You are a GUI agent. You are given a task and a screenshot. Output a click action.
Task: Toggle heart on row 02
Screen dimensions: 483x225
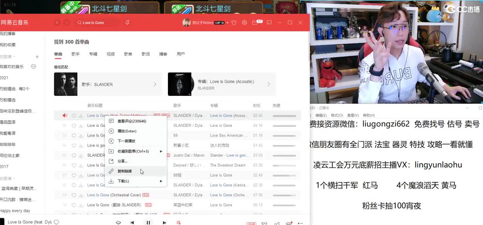[74, 126]
